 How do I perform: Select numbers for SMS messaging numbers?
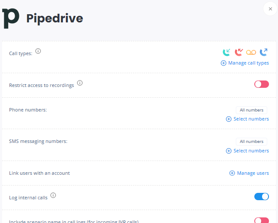[x=251, y=151]
